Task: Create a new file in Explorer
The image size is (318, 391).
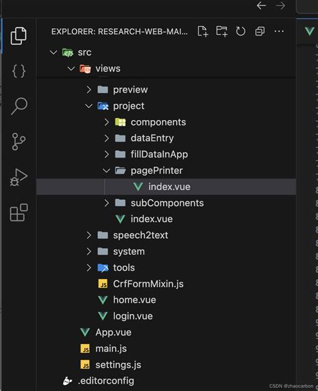Action: [x=203, y=32]
